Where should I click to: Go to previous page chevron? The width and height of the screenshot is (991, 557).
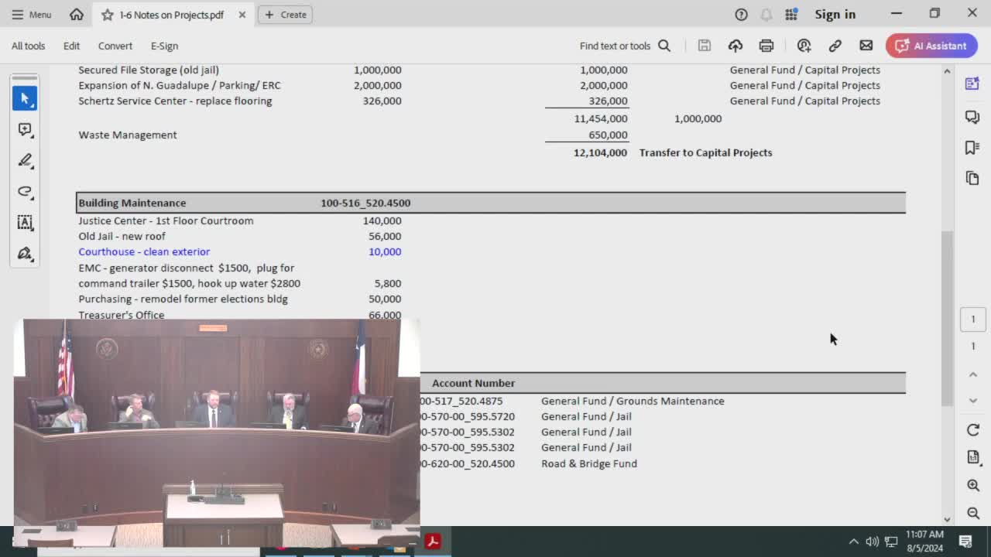coord(973,374)
